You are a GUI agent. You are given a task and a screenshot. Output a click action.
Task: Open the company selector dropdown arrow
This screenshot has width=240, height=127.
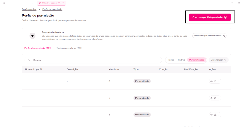32,3
